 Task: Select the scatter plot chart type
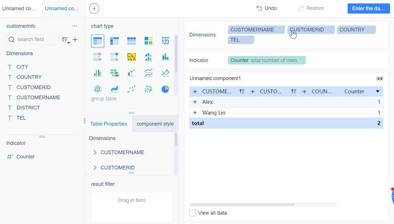tap(132, 89)
